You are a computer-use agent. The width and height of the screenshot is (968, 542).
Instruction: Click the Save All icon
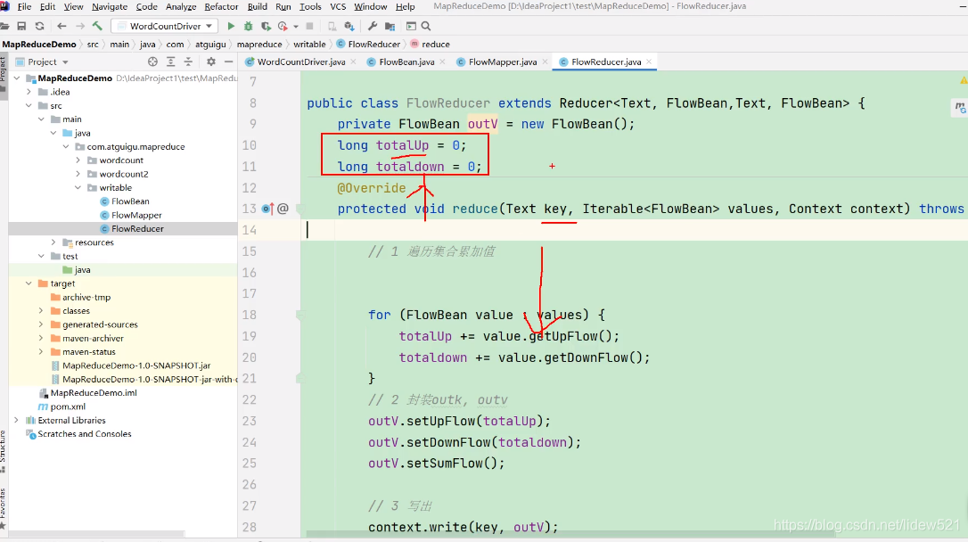coord(21,26)
